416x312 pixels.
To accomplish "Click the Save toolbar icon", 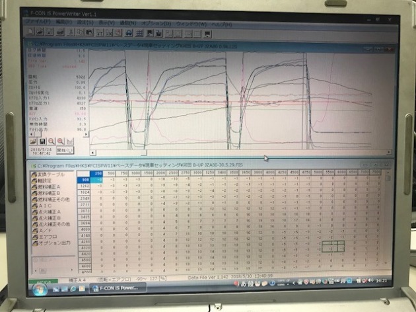I will coord(49,32).
